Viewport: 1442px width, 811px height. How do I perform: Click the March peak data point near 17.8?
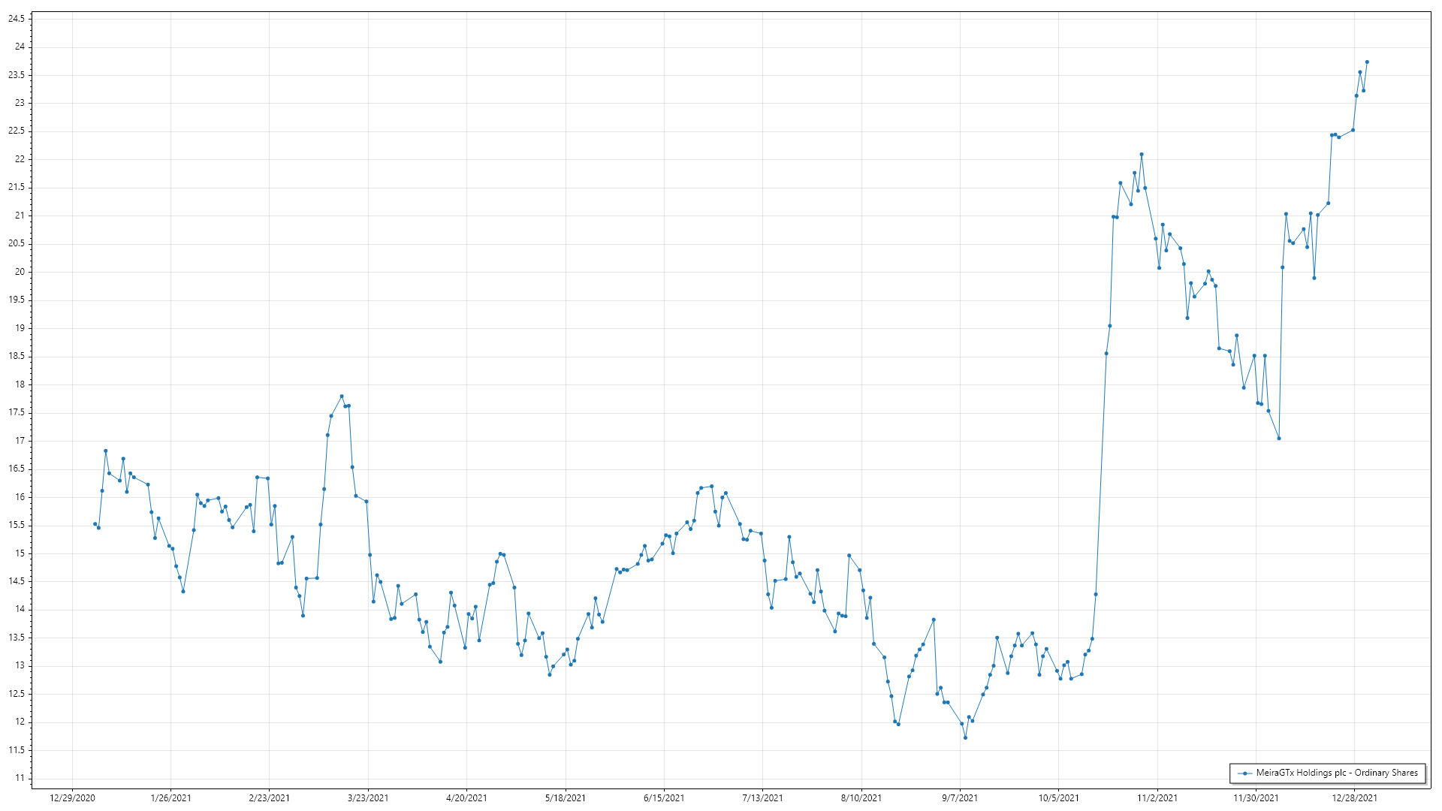point(342,396)
